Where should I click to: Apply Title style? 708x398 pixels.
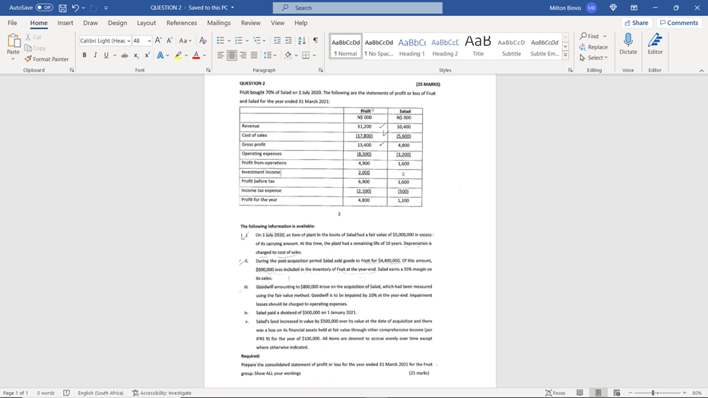[x=478, y=46]
